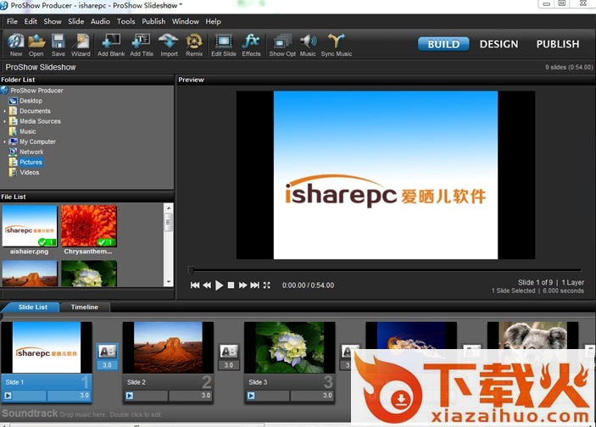Launch the Wizard tool
Viewport: 596px width, 427px height.
pyautogui.click(x=81, y=45)
